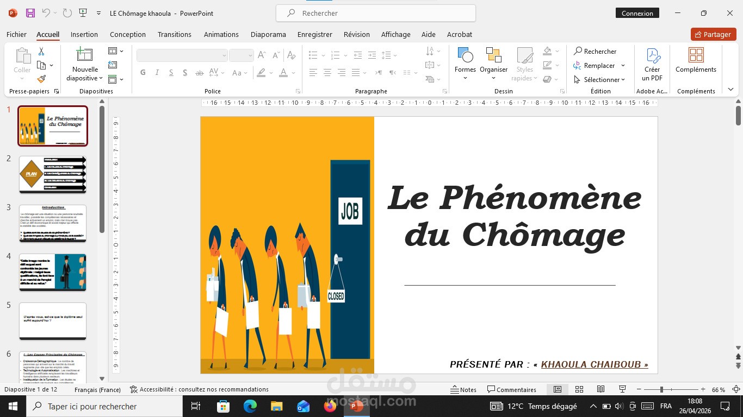
Task: Click the Save icon in title bar
Action: 30,13
